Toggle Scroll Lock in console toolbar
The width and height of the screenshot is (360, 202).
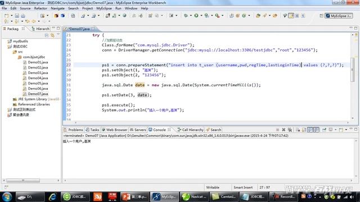coord(304,130)
